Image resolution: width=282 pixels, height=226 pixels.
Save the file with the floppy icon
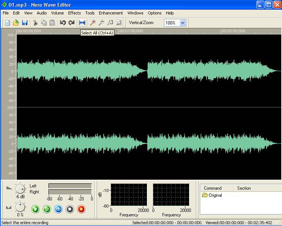(25, 23)
